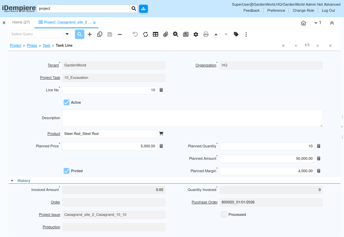The image size is (344, 237).
Task: Click the Copy Record icon
Action: click(100, 34)
